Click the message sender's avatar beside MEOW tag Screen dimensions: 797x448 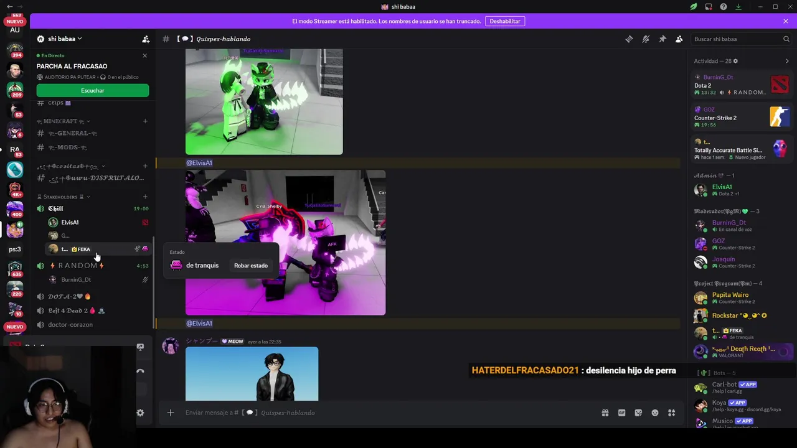pos(171,346)
